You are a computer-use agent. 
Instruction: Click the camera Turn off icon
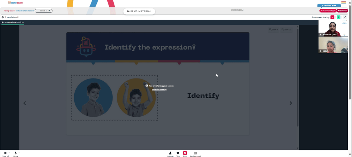click(6, 153)
